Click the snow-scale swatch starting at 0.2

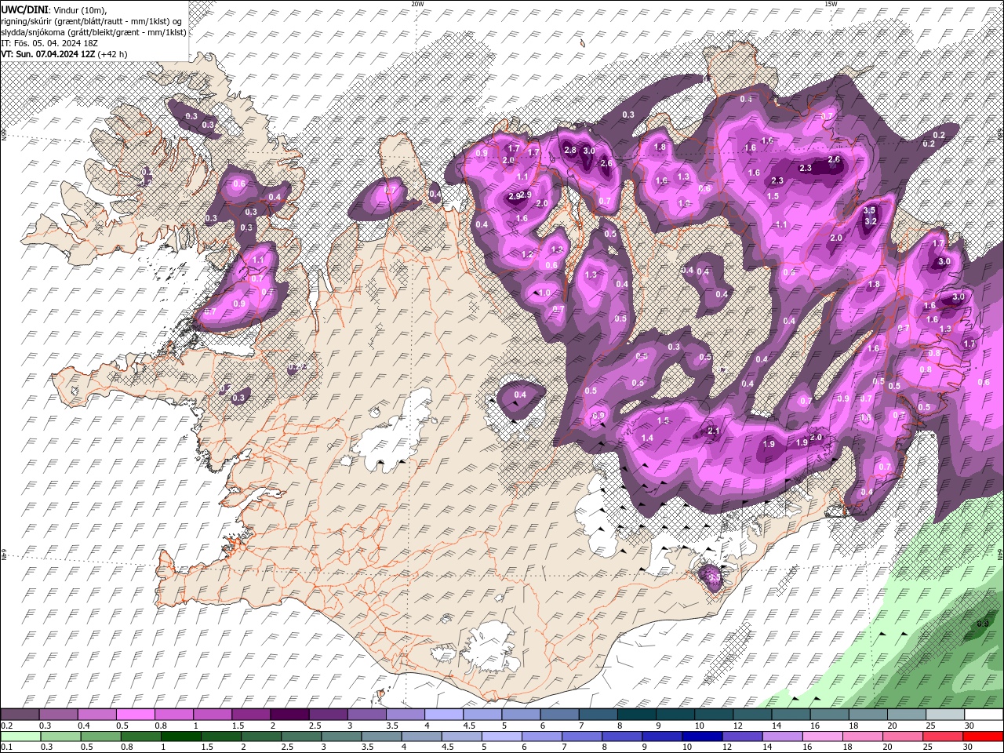[x=20, y=715]
